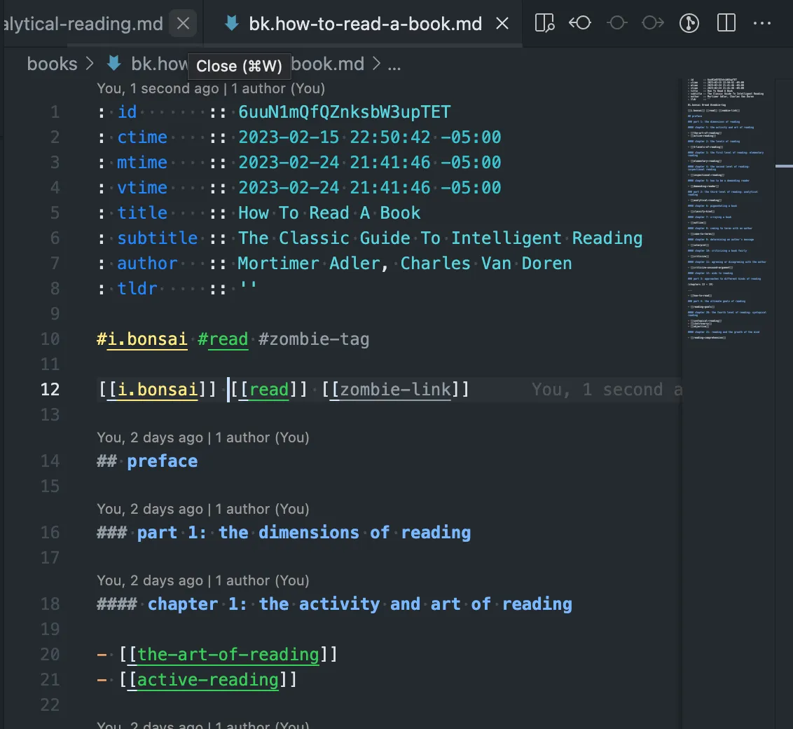Screen dimensions: 793x729
Task: Click the chevron after books in the breadcrumbs
Action: 90,64
